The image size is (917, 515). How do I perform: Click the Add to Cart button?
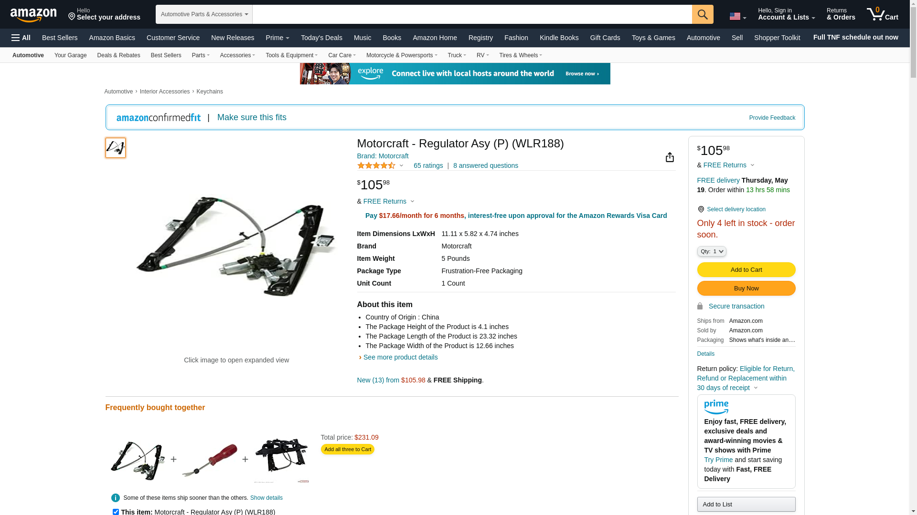click(746, 270)
